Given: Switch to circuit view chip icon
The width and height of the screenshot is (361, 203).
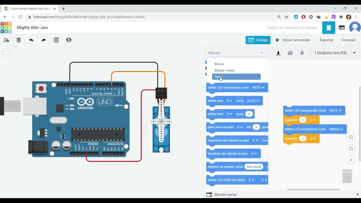Looking at the screenshot, I should (x=329, y=28).
